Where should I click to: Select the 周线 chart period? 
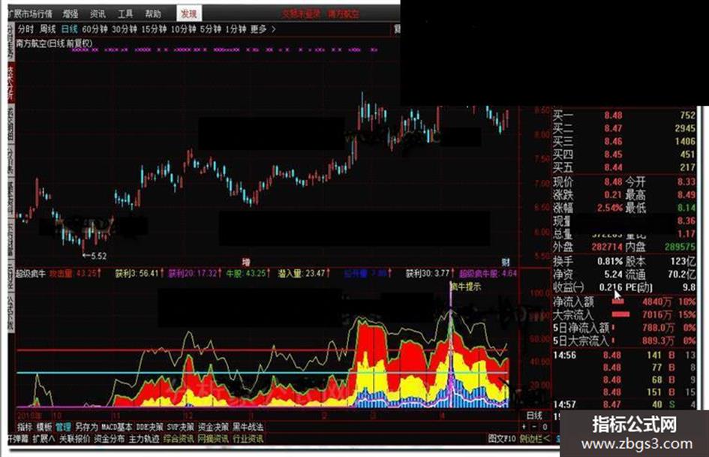pos(47,29)
